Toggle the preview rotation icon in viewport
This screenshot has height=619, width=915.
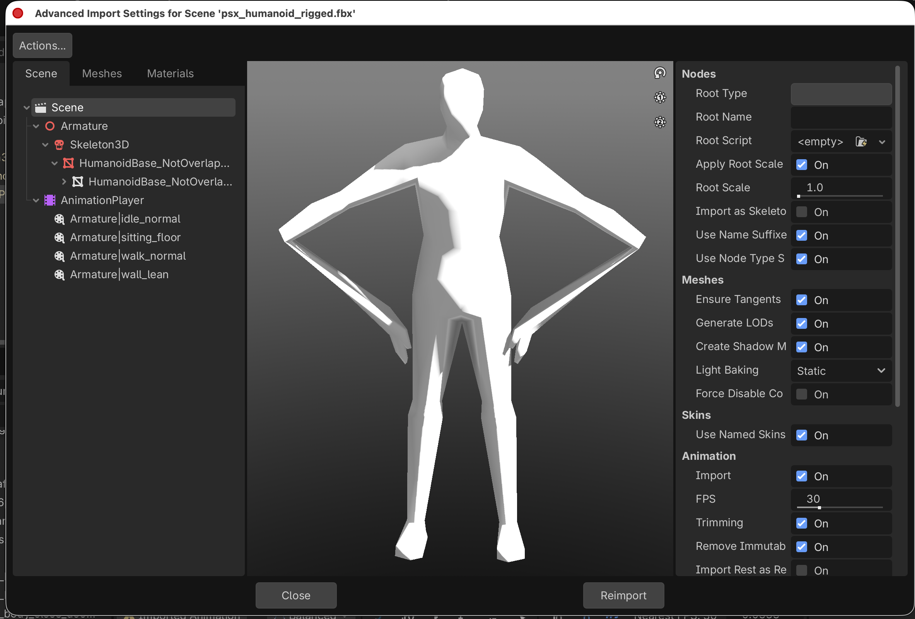pyautogui.click(x=660, y=73)
